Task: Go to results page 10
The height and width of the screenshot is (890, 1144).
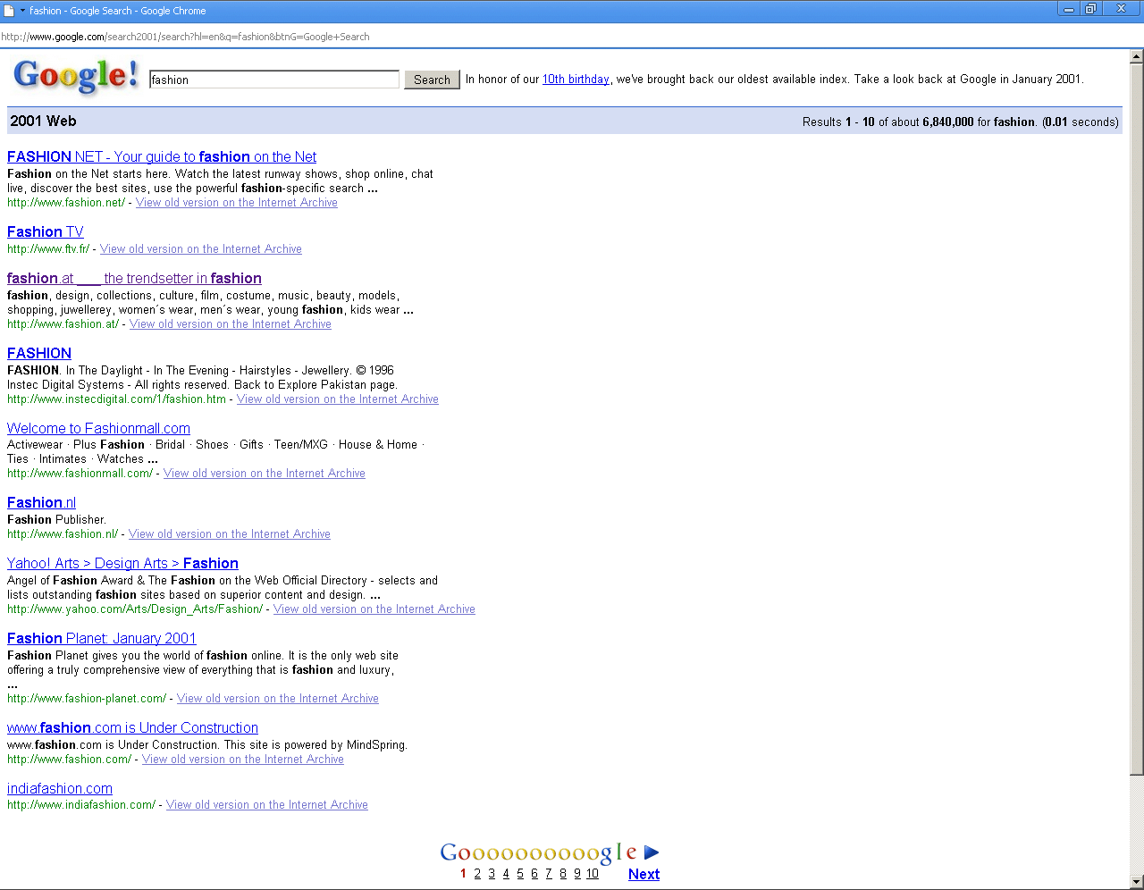Action: click(x=593, y=873)
